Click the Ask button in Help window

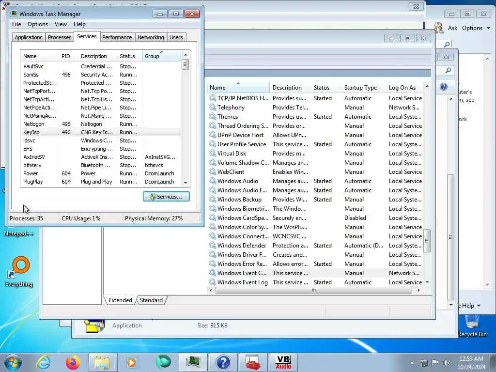446,28
